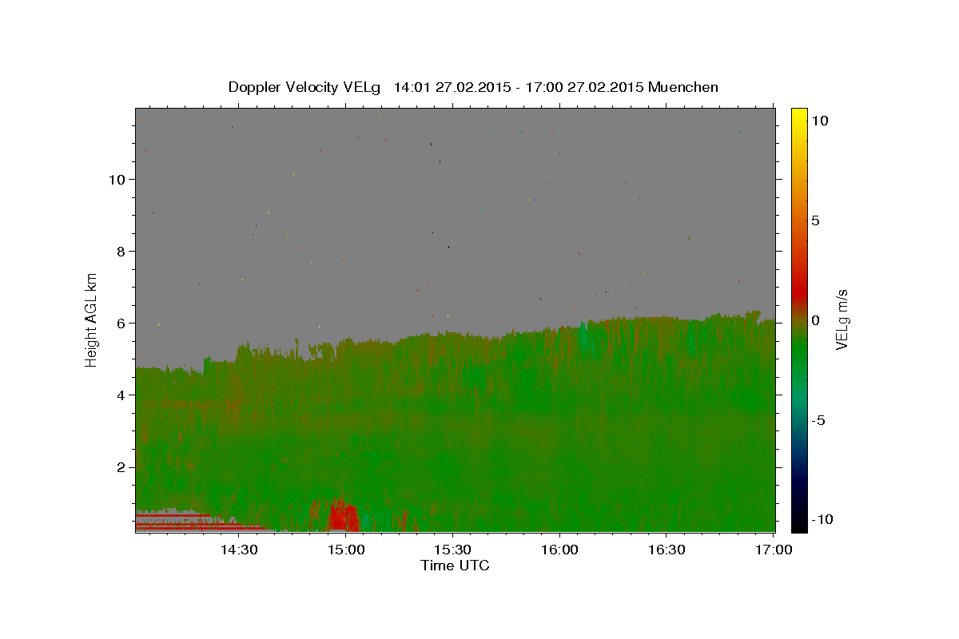Click the 16:30 time tick label
The image size is (959, 639).
667,550
